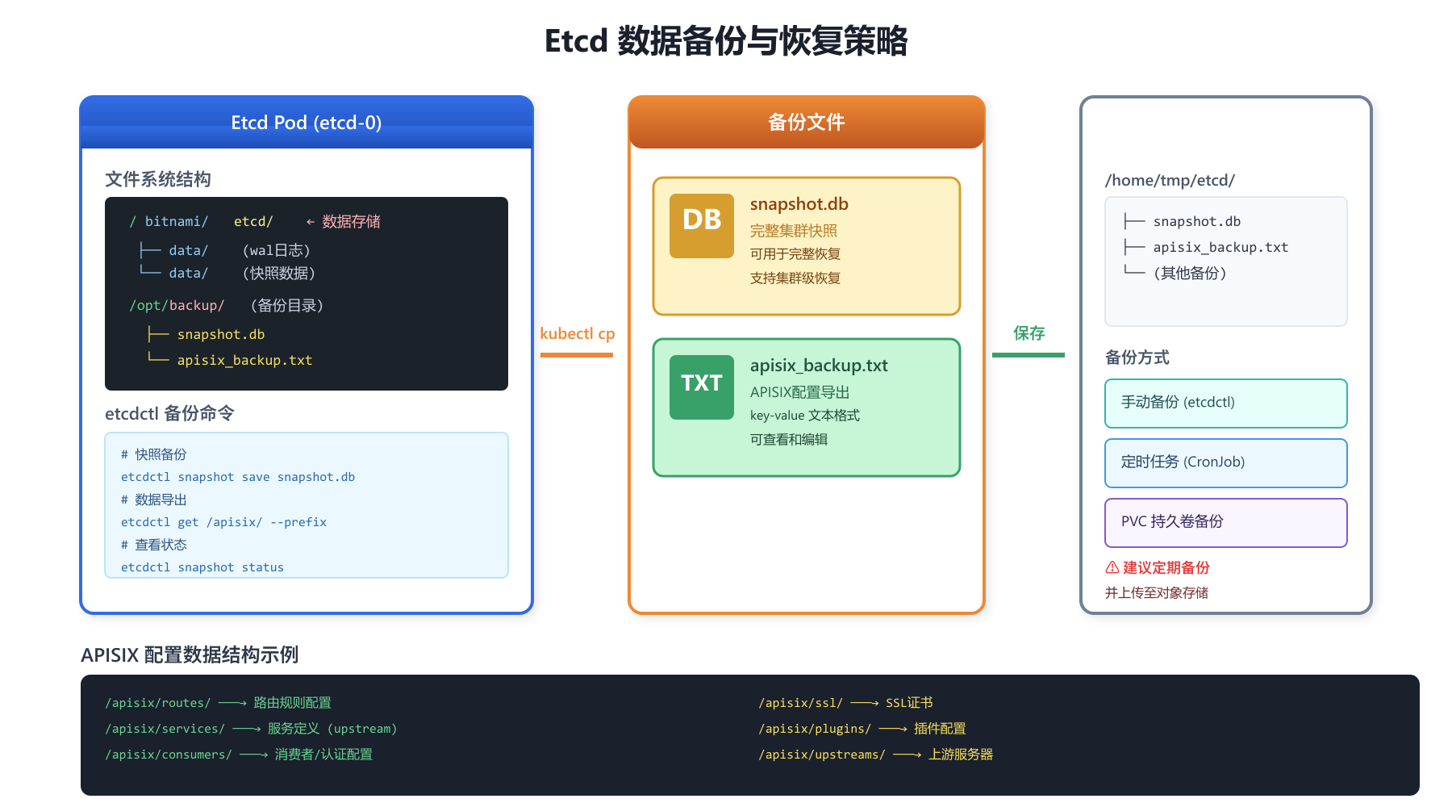Select snapshot.db in the dark file tree
The width and height of the screenshot is (1452, 807).
(221, 334)
